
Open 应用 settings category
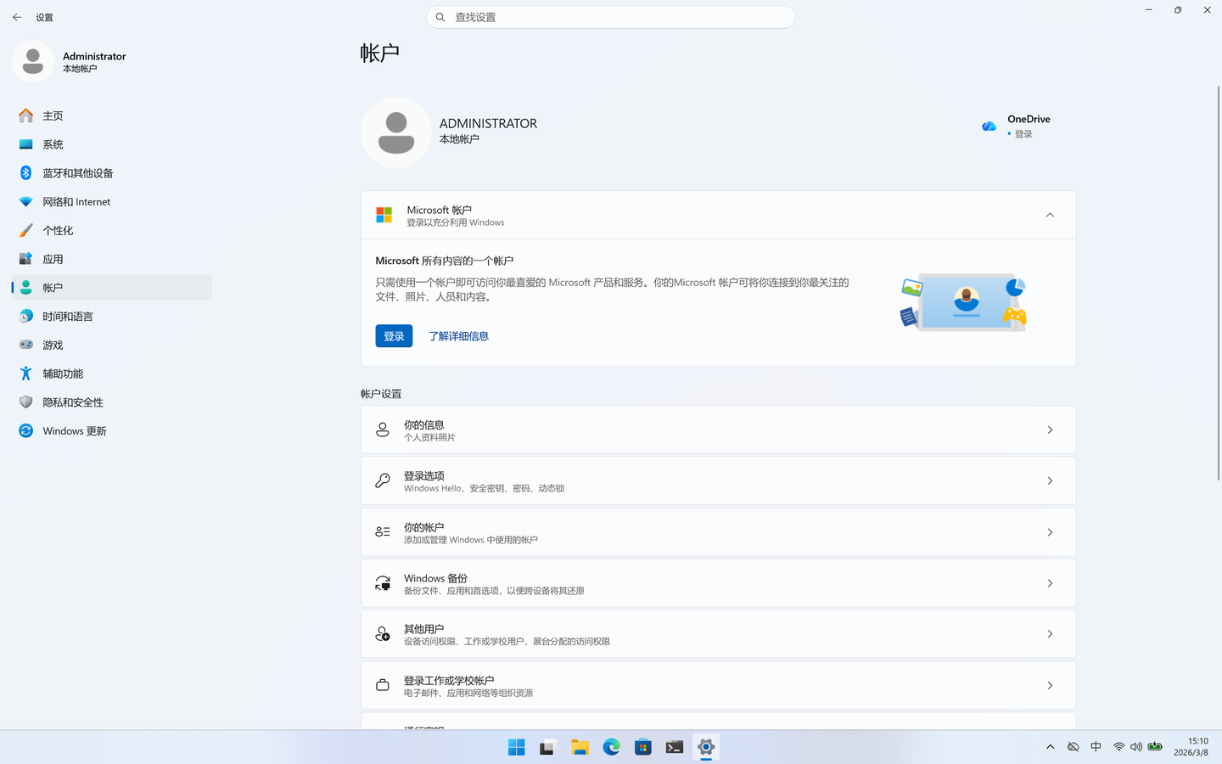tap(111, 259)
